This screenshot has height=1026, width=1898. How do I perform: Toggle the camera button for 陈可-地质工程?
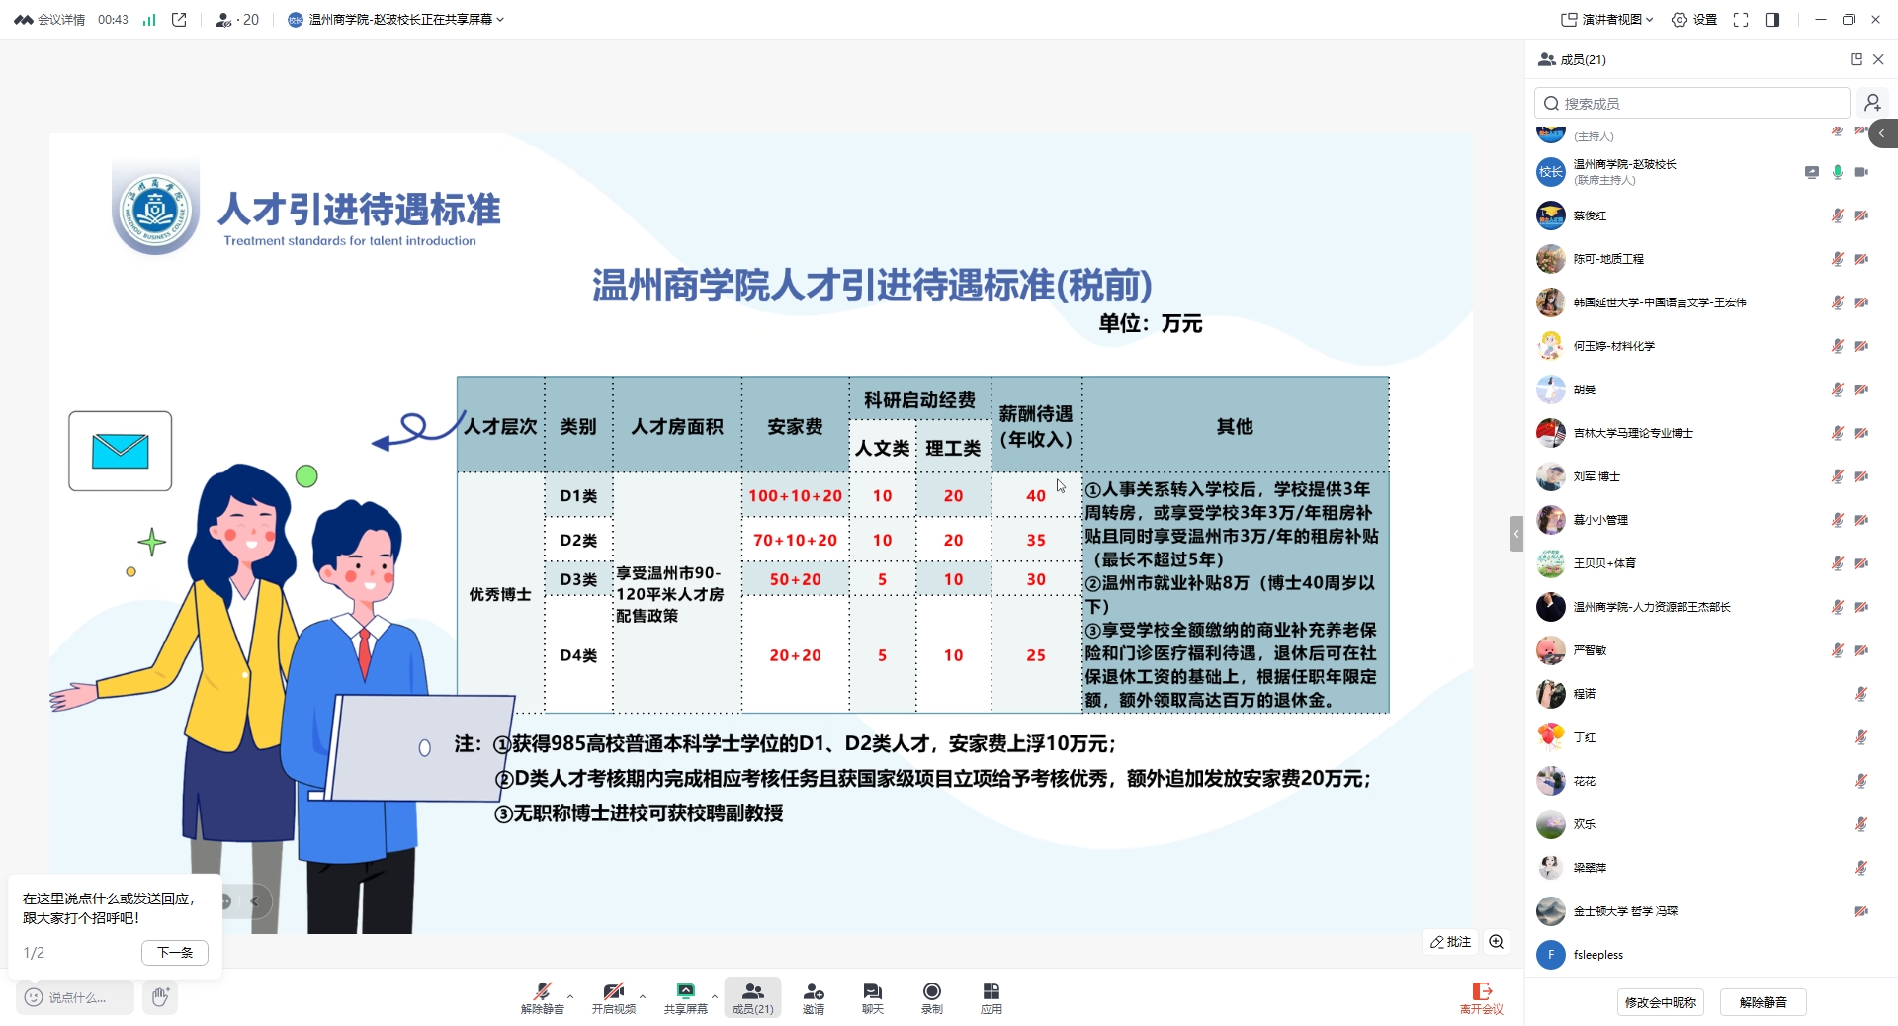pyautogui.click(x=1861, y=259)
